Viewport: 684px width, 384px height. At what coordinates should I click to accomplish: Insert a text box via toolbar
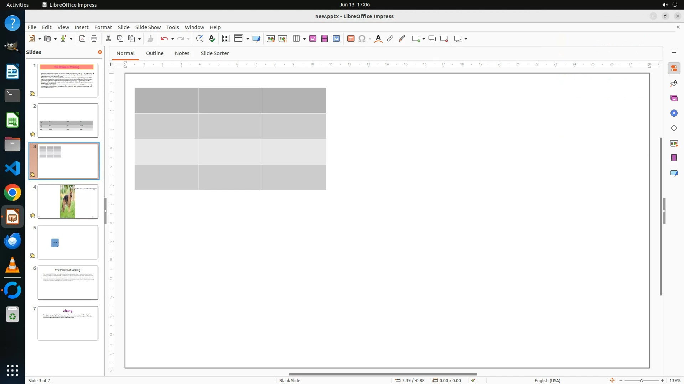[351, 39]
